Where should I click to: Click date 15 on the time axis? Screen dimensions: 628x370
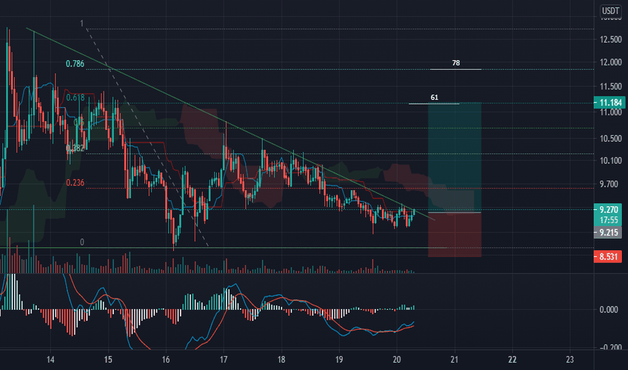108,360
